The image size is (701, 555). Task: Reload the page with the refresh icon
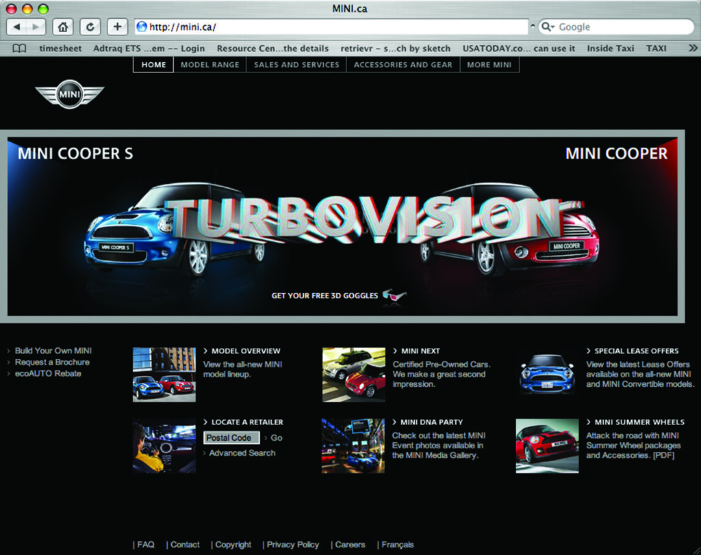[90, 27]
